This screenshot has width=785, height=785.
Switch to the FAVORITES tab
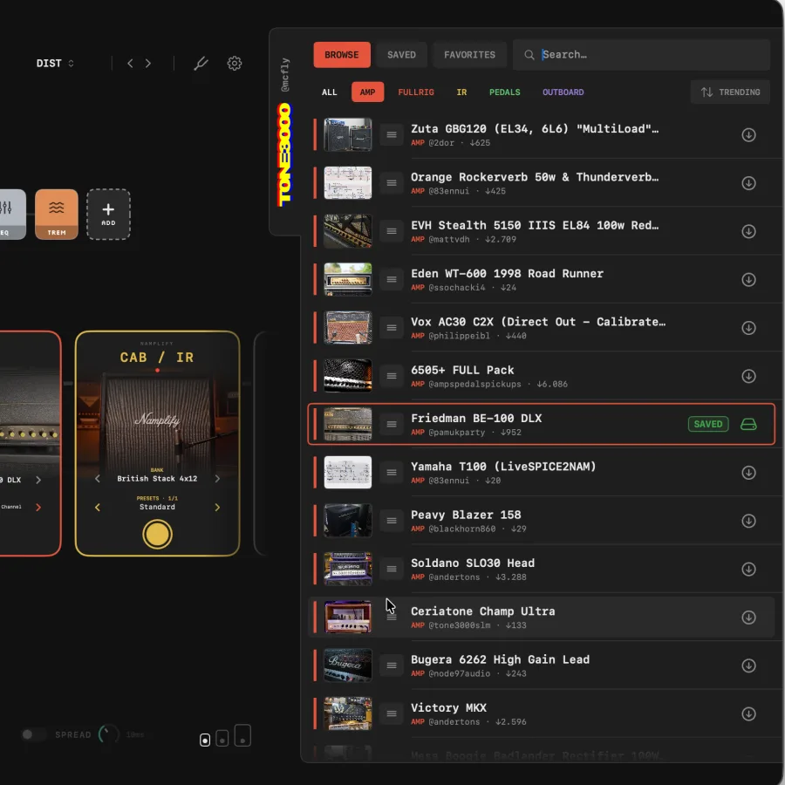tap(469, 55)
